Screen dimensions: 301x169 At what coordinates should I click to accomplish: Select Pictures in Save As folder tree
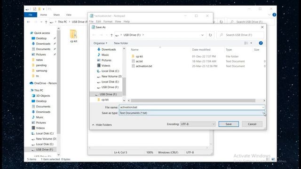106,60
